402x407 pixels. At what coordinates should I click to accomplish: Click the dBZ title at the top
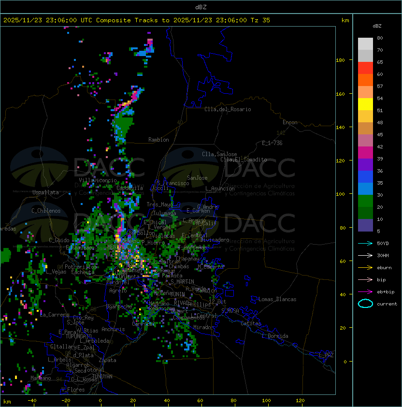201,7
